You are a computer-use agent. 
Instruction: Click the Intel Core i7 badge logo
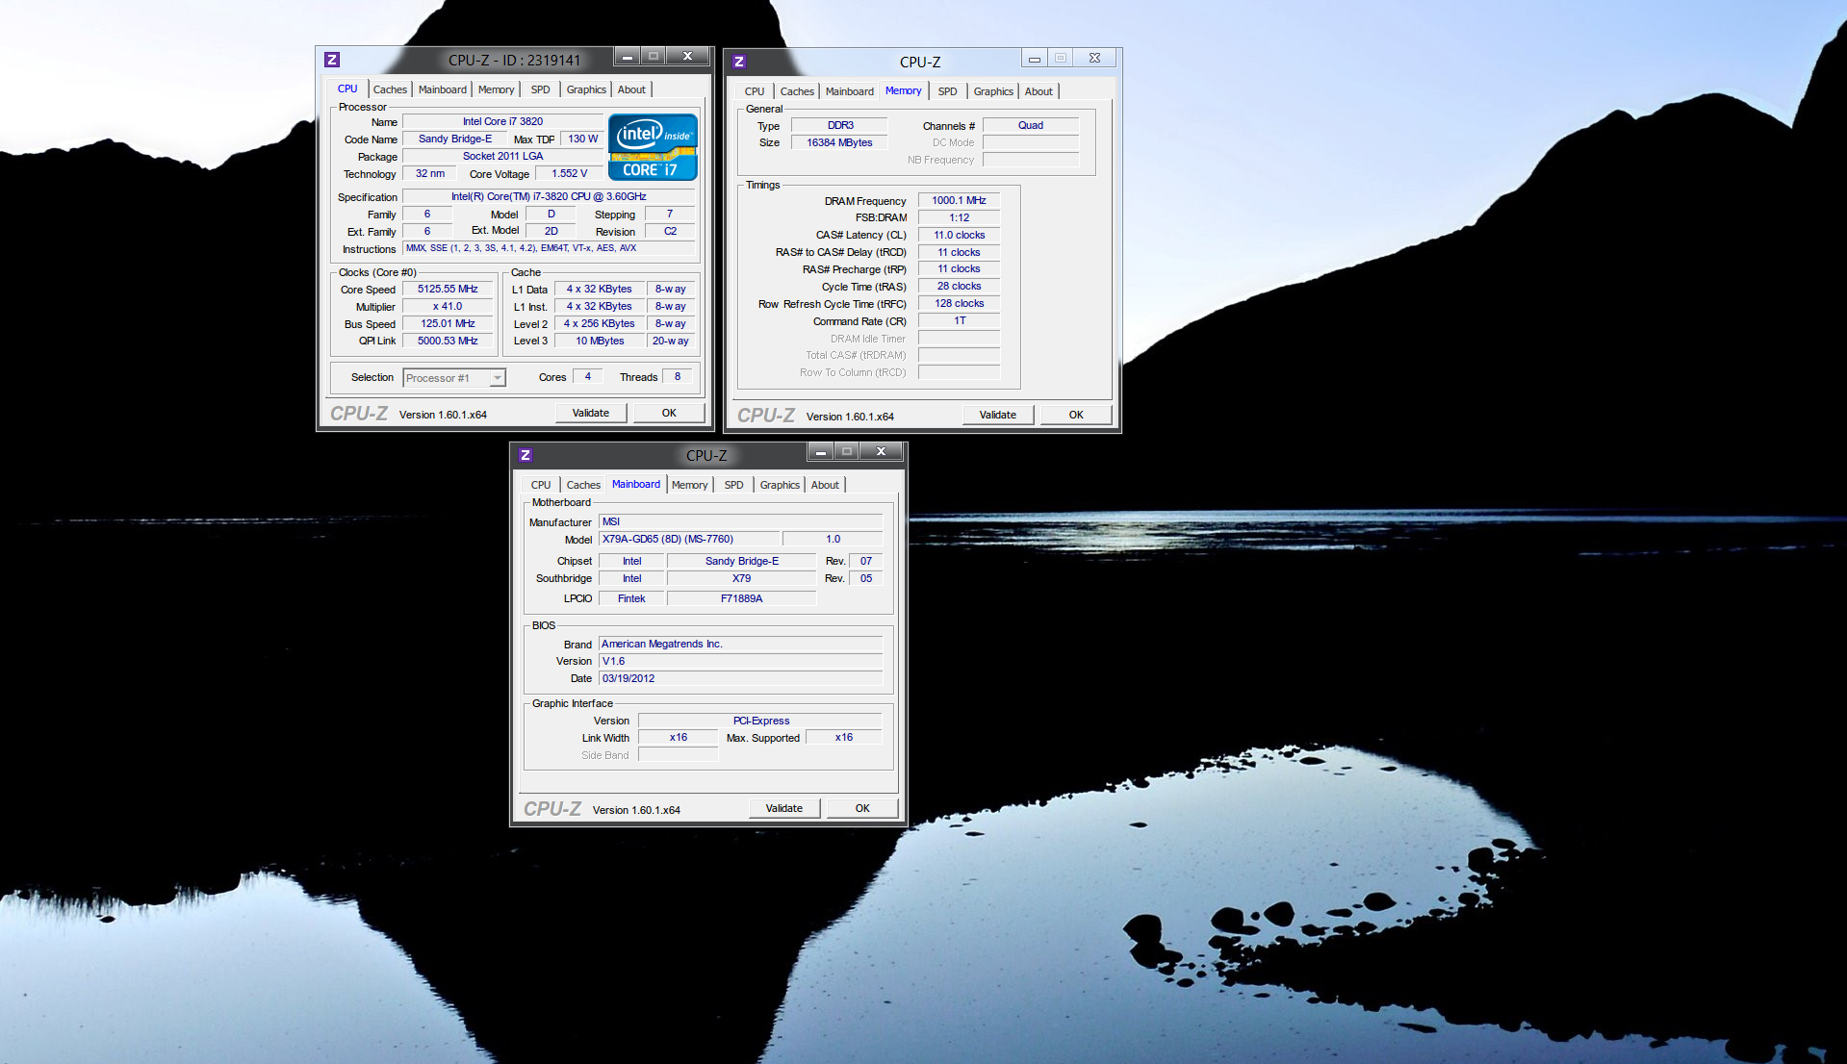(653, 147)
